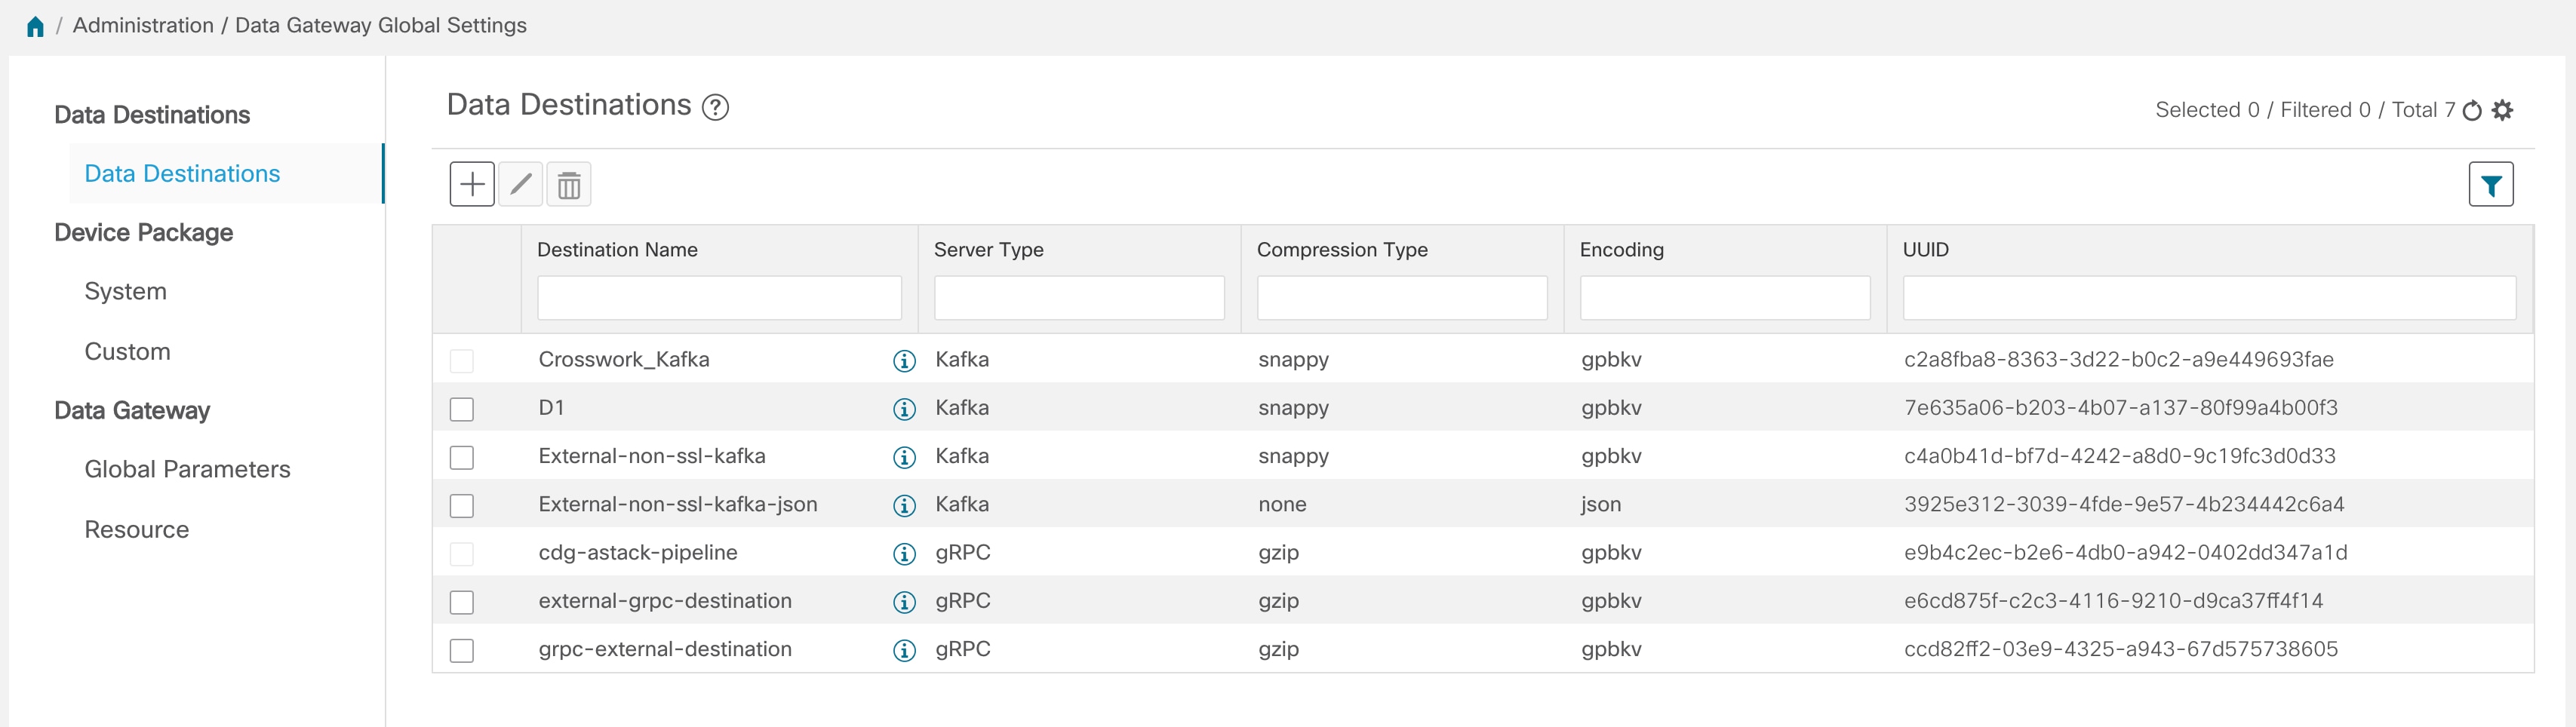The image size is (2576, 727).
Task: Click Administration in the breadcrumb
Action: 143,26
